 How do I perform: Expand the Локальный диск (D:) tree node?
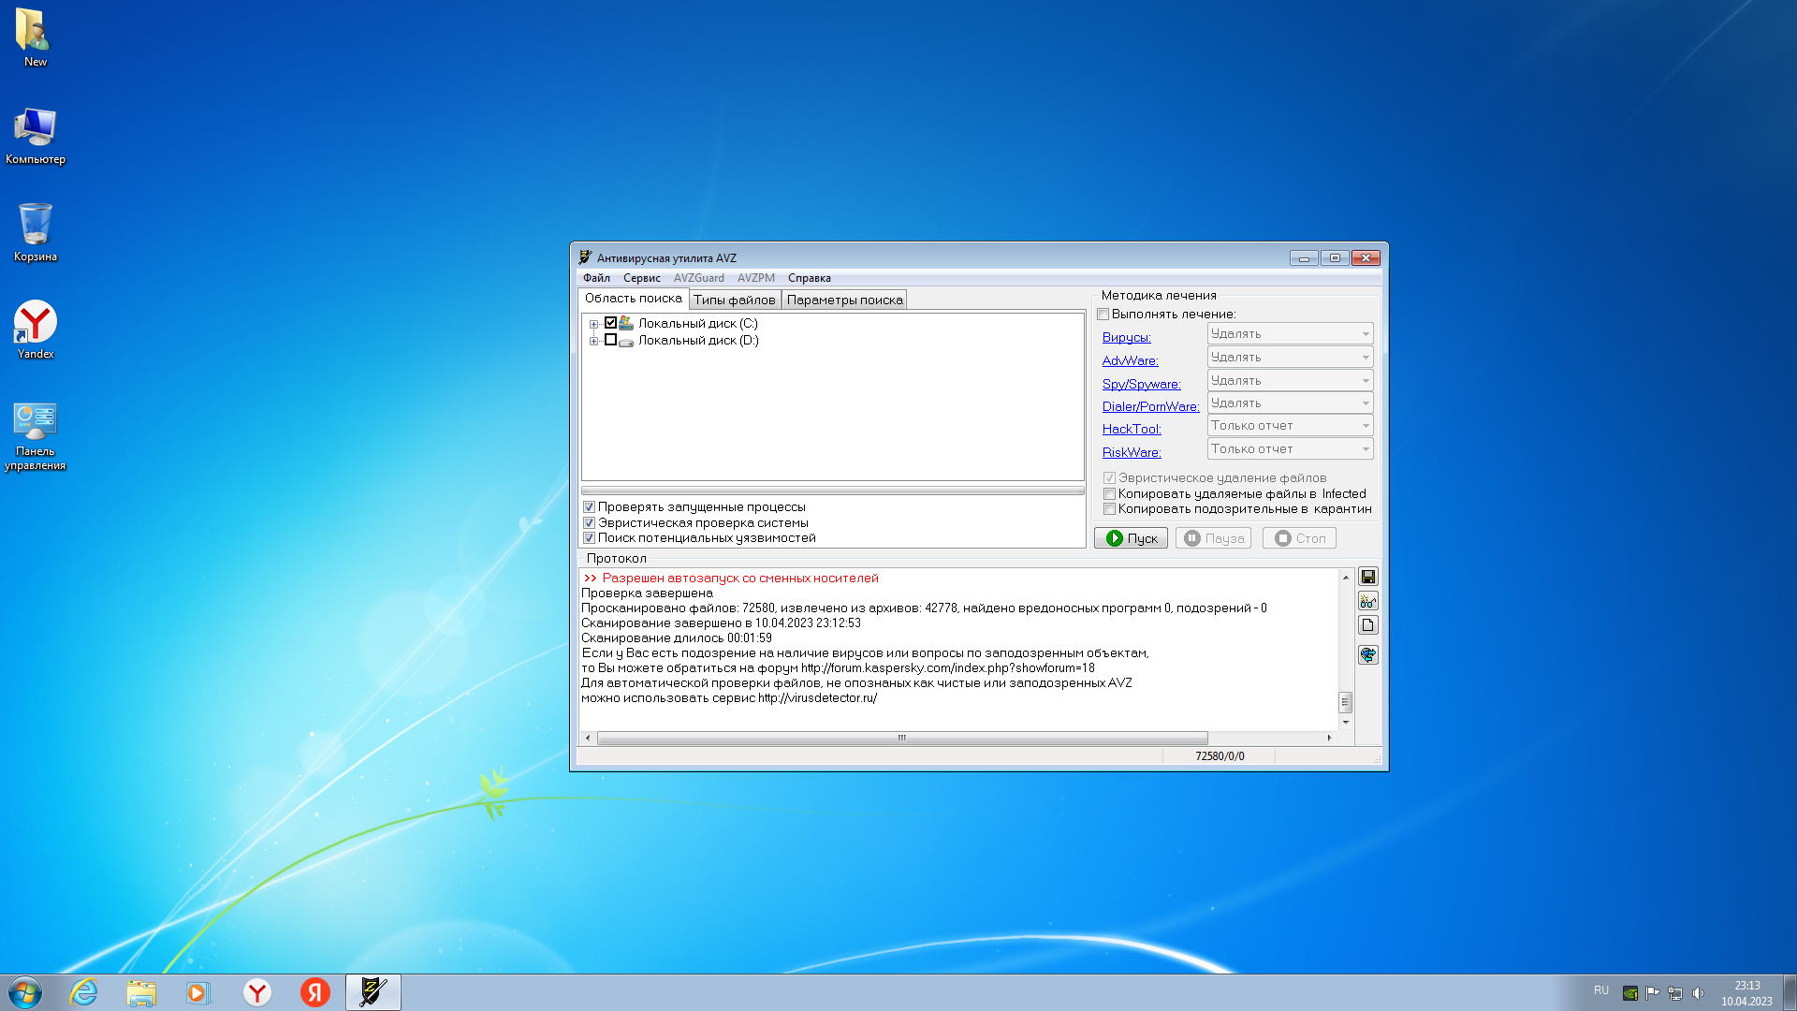click(x=593, y=341)
